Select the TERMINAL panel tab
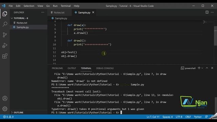Screen dimensions: 217x122 click(x=86, y=68)
